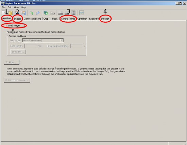Screen dimensions: 187x145
Task: Open the GL fast preview window icon
Action: tap(61, 13)
